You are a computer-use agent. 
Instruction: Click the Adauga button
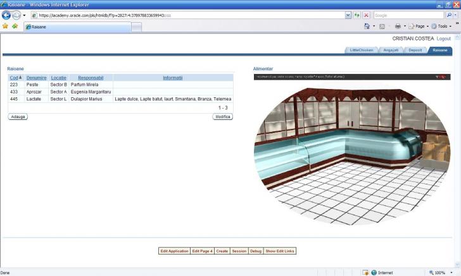[18, 117]
